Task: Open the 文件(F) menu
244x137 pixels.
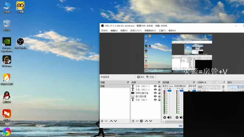Action: [104, 31]
